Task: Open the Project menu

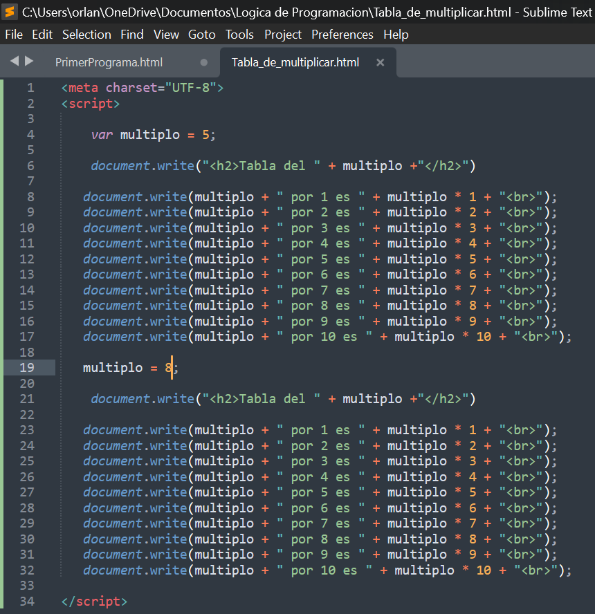Action: click(x=283, y=35)
